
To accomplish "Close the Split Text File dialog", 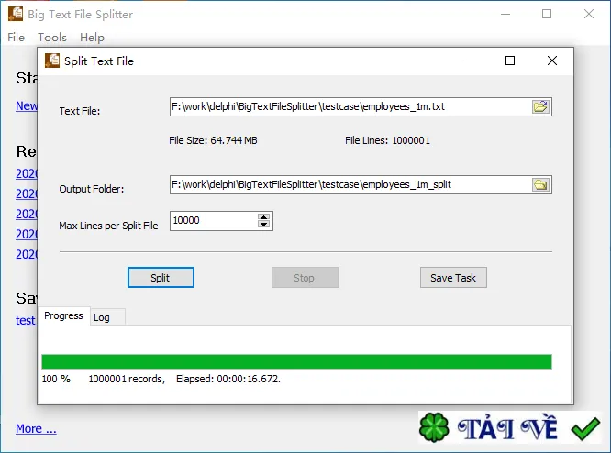I will 551,61.
